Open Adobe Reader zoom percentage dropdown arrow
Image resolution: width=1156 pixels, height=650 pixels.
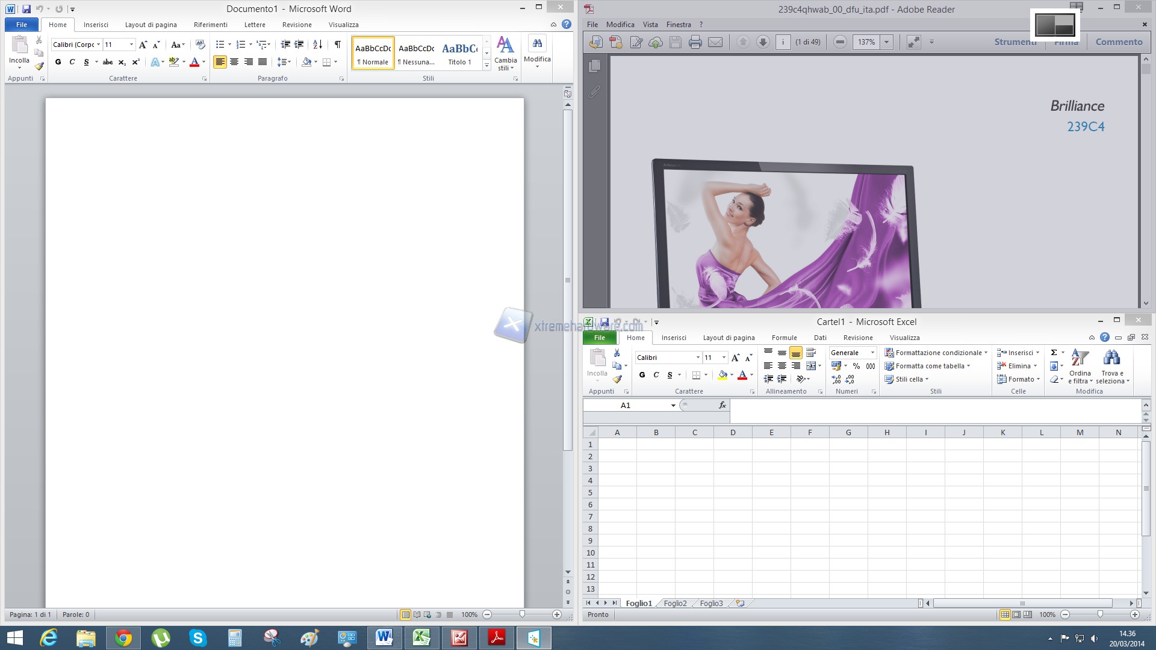point(886,42)
